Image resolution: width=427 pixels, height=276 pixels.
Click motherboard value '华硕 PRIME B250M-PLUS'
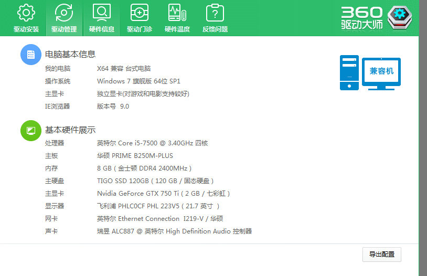tap(135, 155)
